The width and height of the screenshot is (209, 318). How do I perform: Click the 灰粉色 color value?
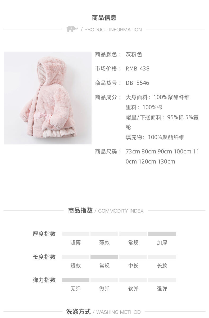tap(134, 54)
